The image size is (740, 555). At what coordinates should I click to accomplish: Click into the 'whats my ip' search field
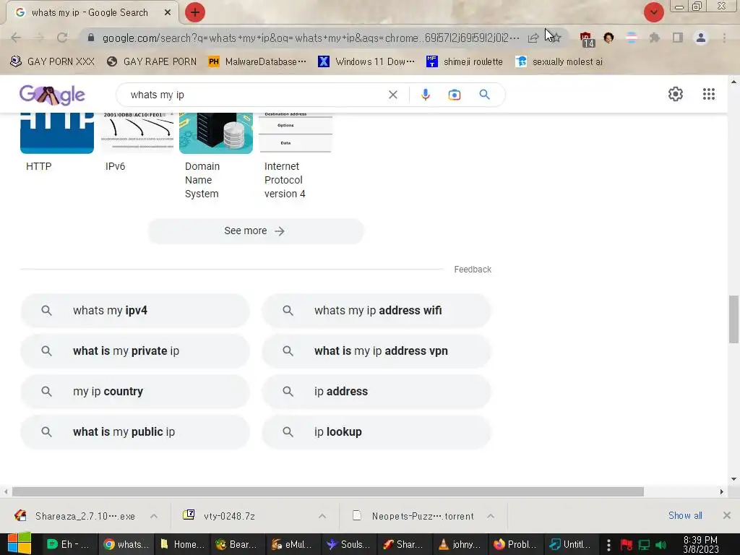coord(255,95)
